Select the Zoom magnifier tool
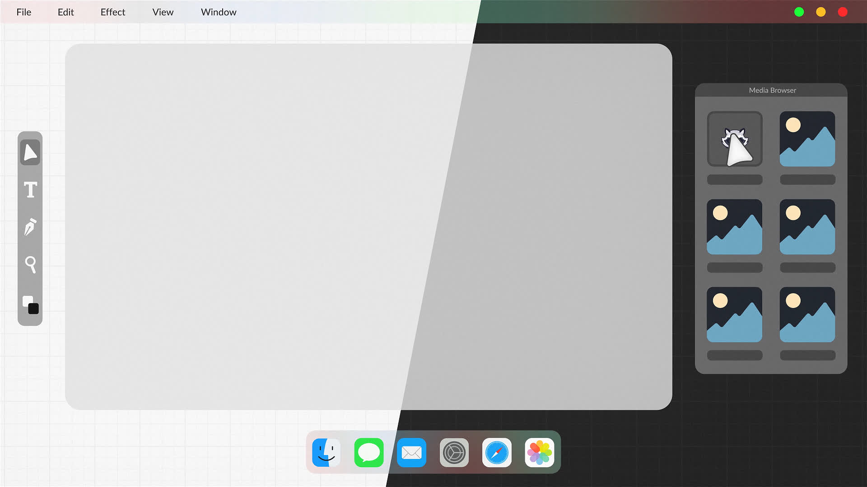The height and width of the screenshot is (487, 867). pos(30,264)
